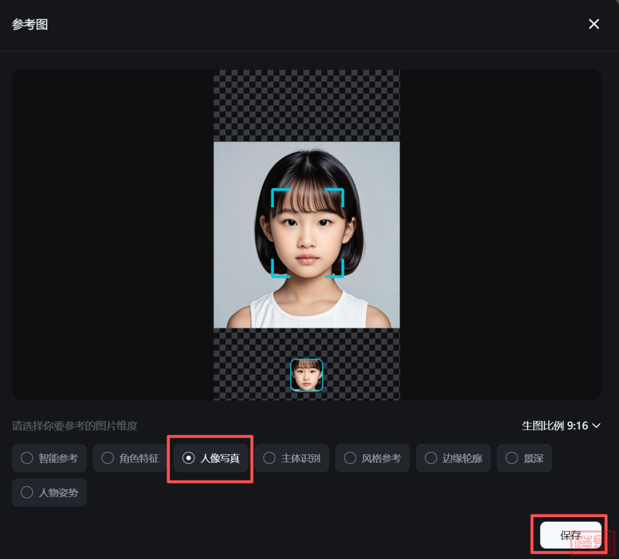Select the 智能参考 radio option
This screenshot has width=619, height=559.
tap(49, 458)
